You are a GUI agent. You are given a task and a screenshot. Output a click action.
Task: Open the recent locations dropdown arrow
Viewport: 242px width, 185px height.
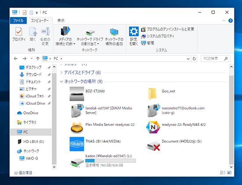[x=32, y=59]
